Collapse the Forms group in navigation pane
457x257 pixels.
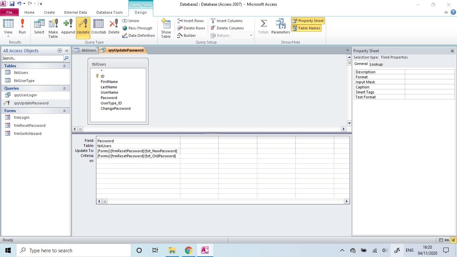64,111
